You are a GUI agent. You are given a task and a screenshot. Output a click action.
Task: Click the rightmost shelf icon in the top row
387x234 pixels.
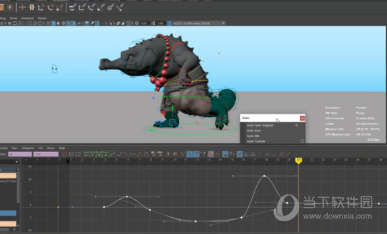120,7
